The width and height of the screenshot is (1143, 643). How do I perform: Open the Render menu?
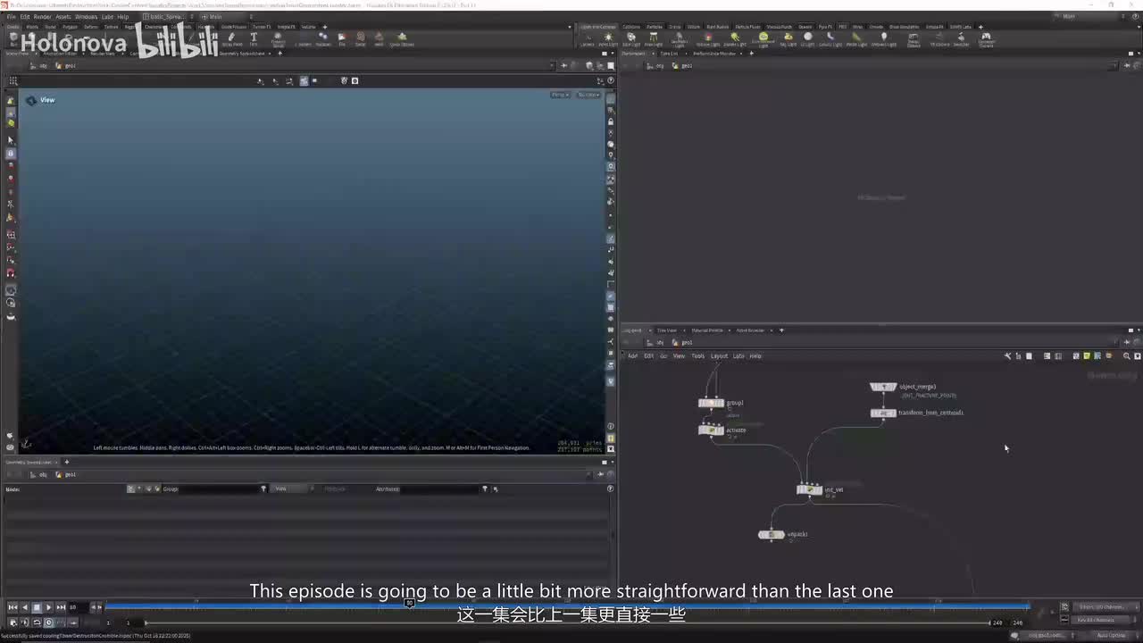tap(42, 16)
